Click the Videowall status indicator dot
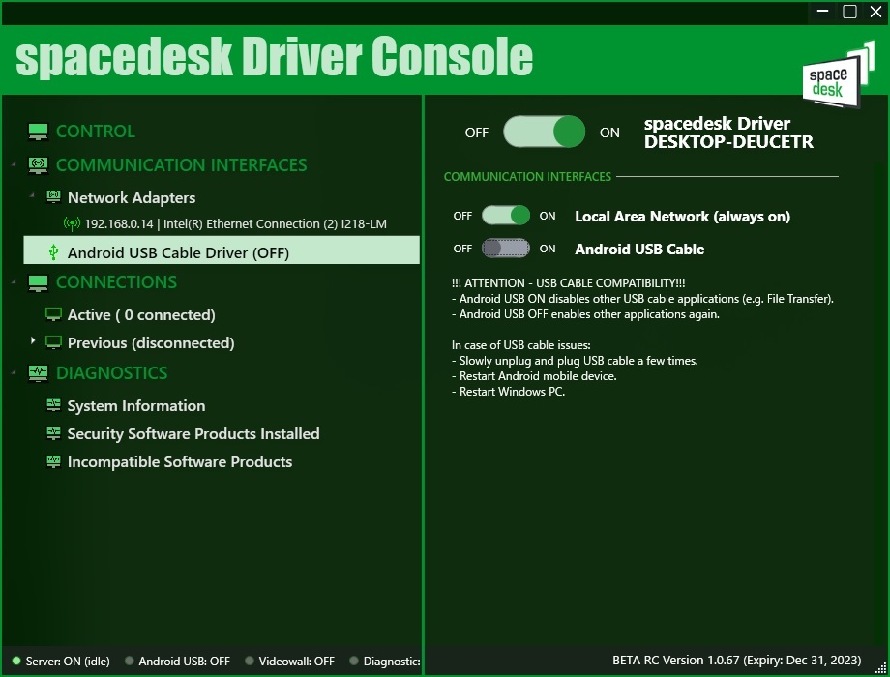This screenshot has width=890, height=677. tap(250, 661)
